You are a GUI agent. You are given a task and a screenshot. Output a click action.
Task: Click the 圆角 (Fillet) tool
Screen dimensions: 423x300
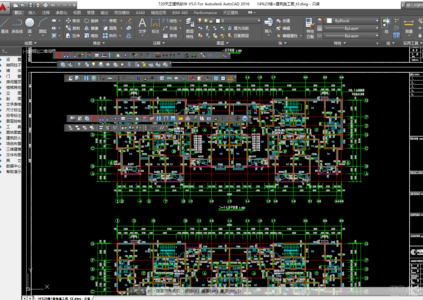coord(110,28)
